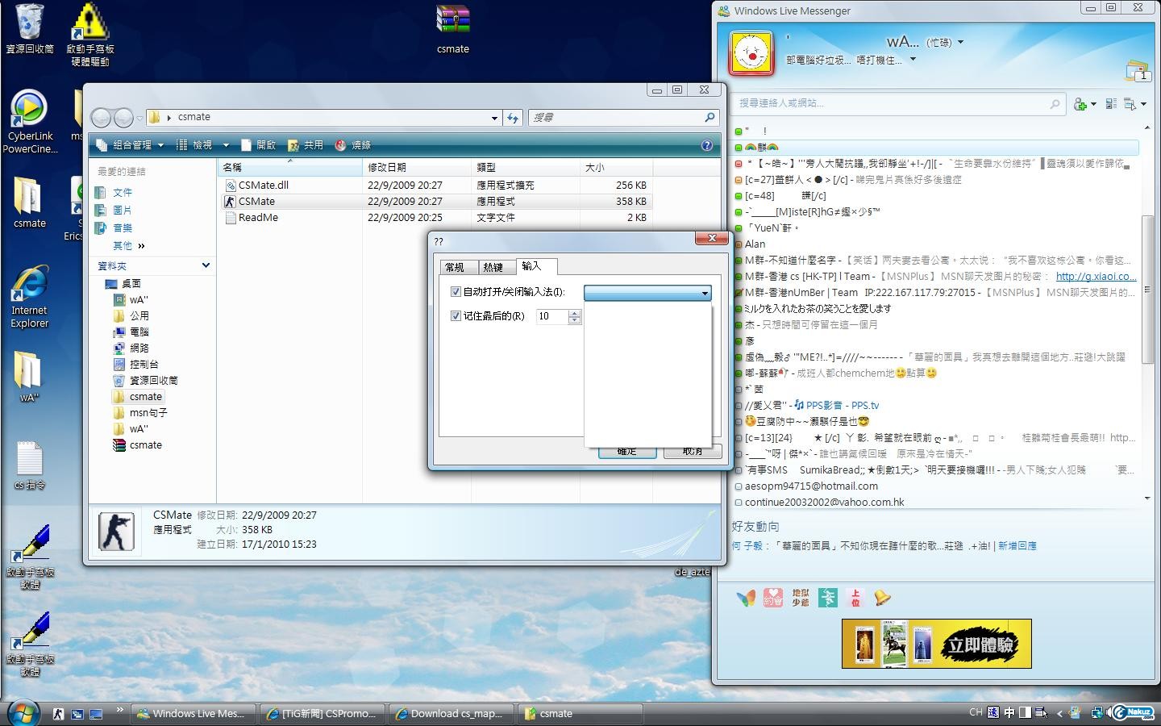Screen dimensions: 1161x726
Task: Open the csmate archive on the desktop
Action: (452, 28)
